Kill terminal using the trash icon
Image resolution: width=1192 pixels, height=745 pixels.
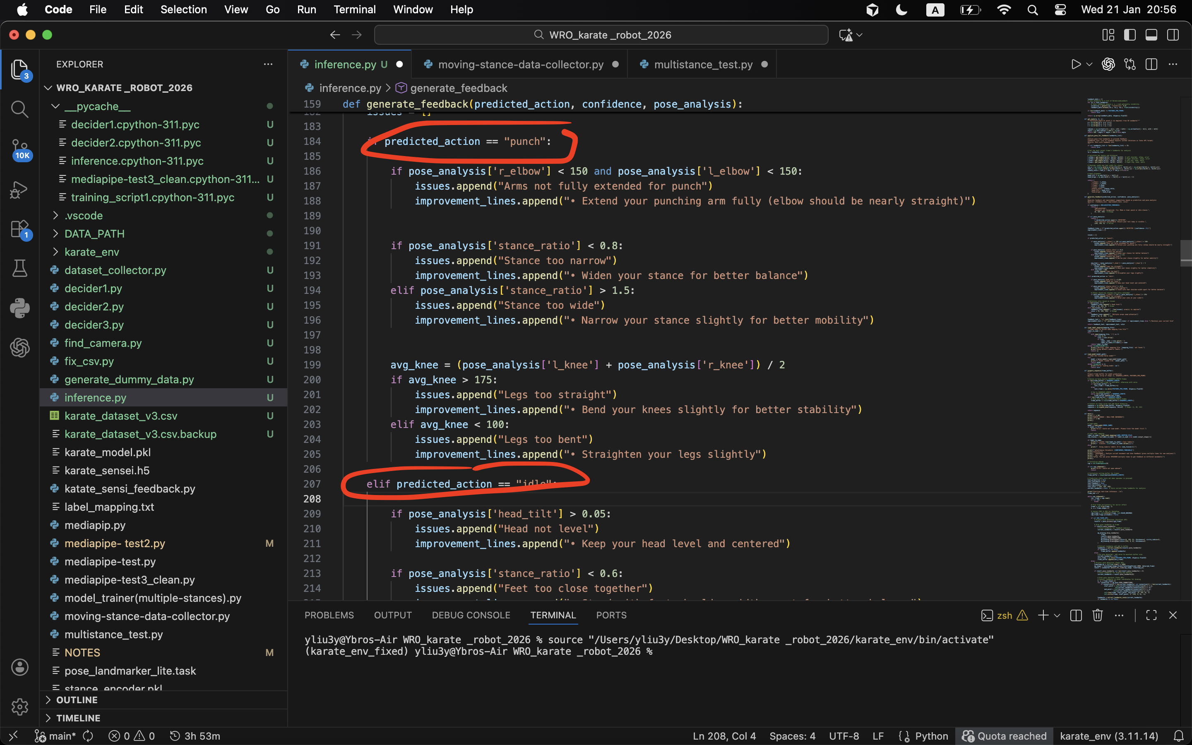coord(1098,615)
